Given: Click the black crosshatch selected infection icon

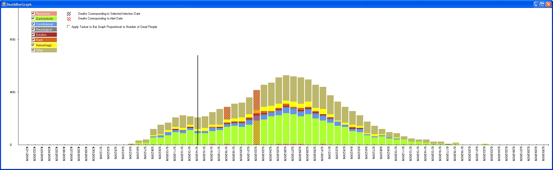Looking at the screenshot, I should (69, 14).
